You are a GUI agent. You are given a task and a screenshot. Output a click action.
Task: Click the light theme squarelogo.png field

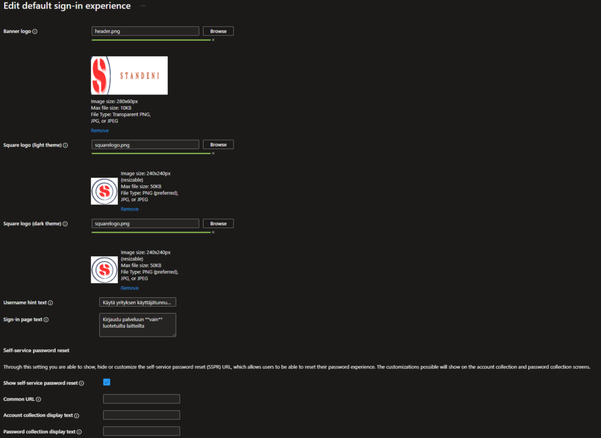146,145
